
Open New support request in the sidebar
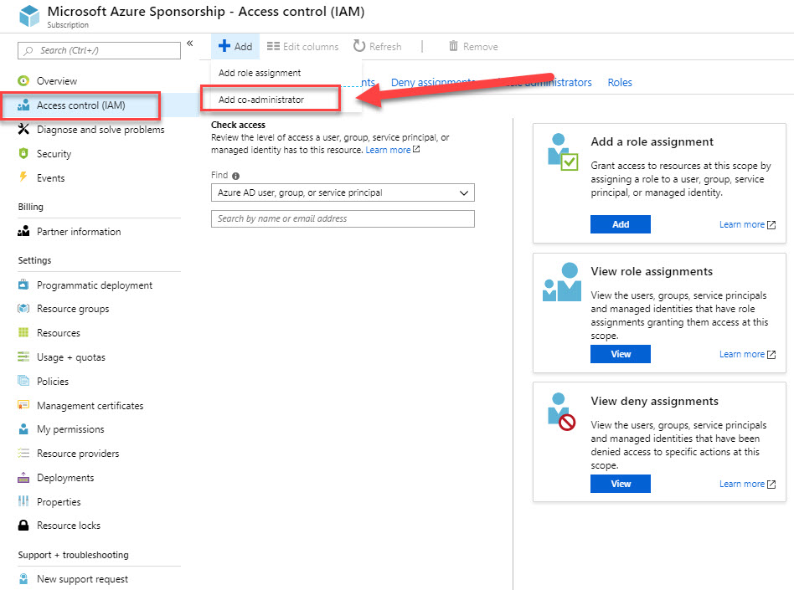(82, 579)
